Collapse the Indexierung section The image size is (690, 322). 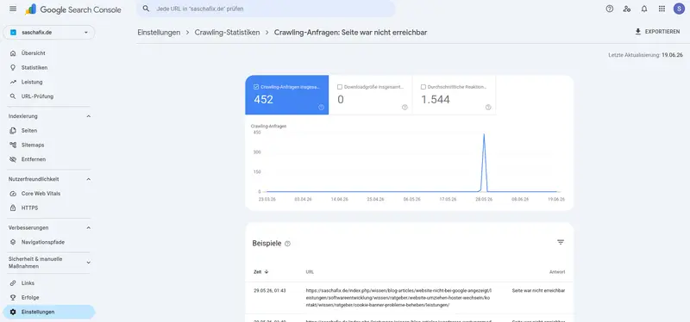point(89,116)
